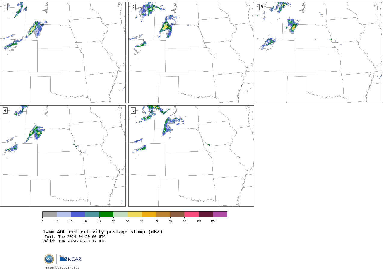This screenshot has width=385, height=271.
Task: Click the colorbar tick label 65
Action: 213,221
